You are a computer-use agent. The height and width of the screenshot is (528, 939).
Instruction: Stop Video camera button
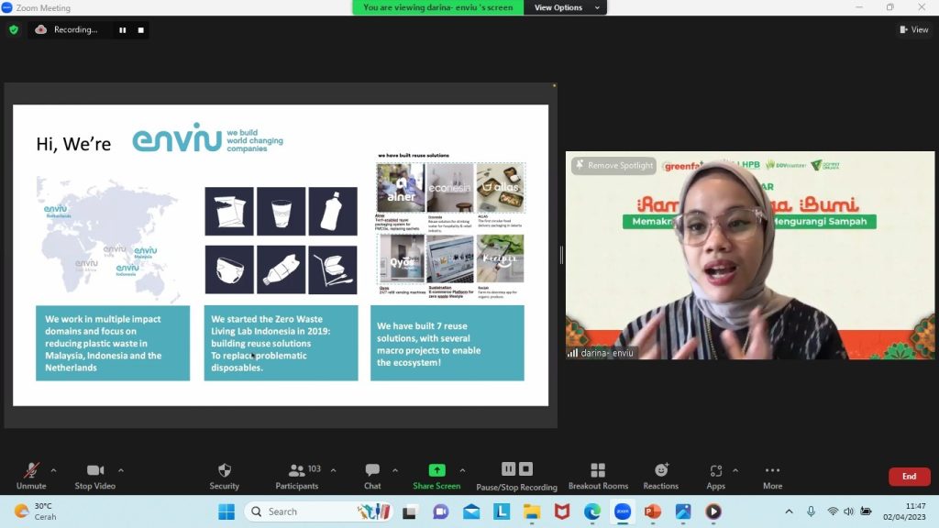click(x=95, y=476)
